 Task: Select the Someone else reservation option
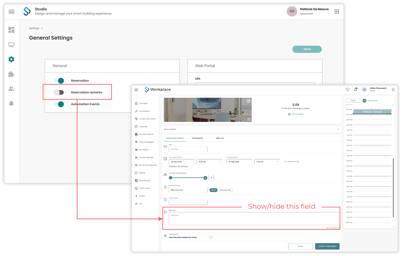click(x=225, y=190)
